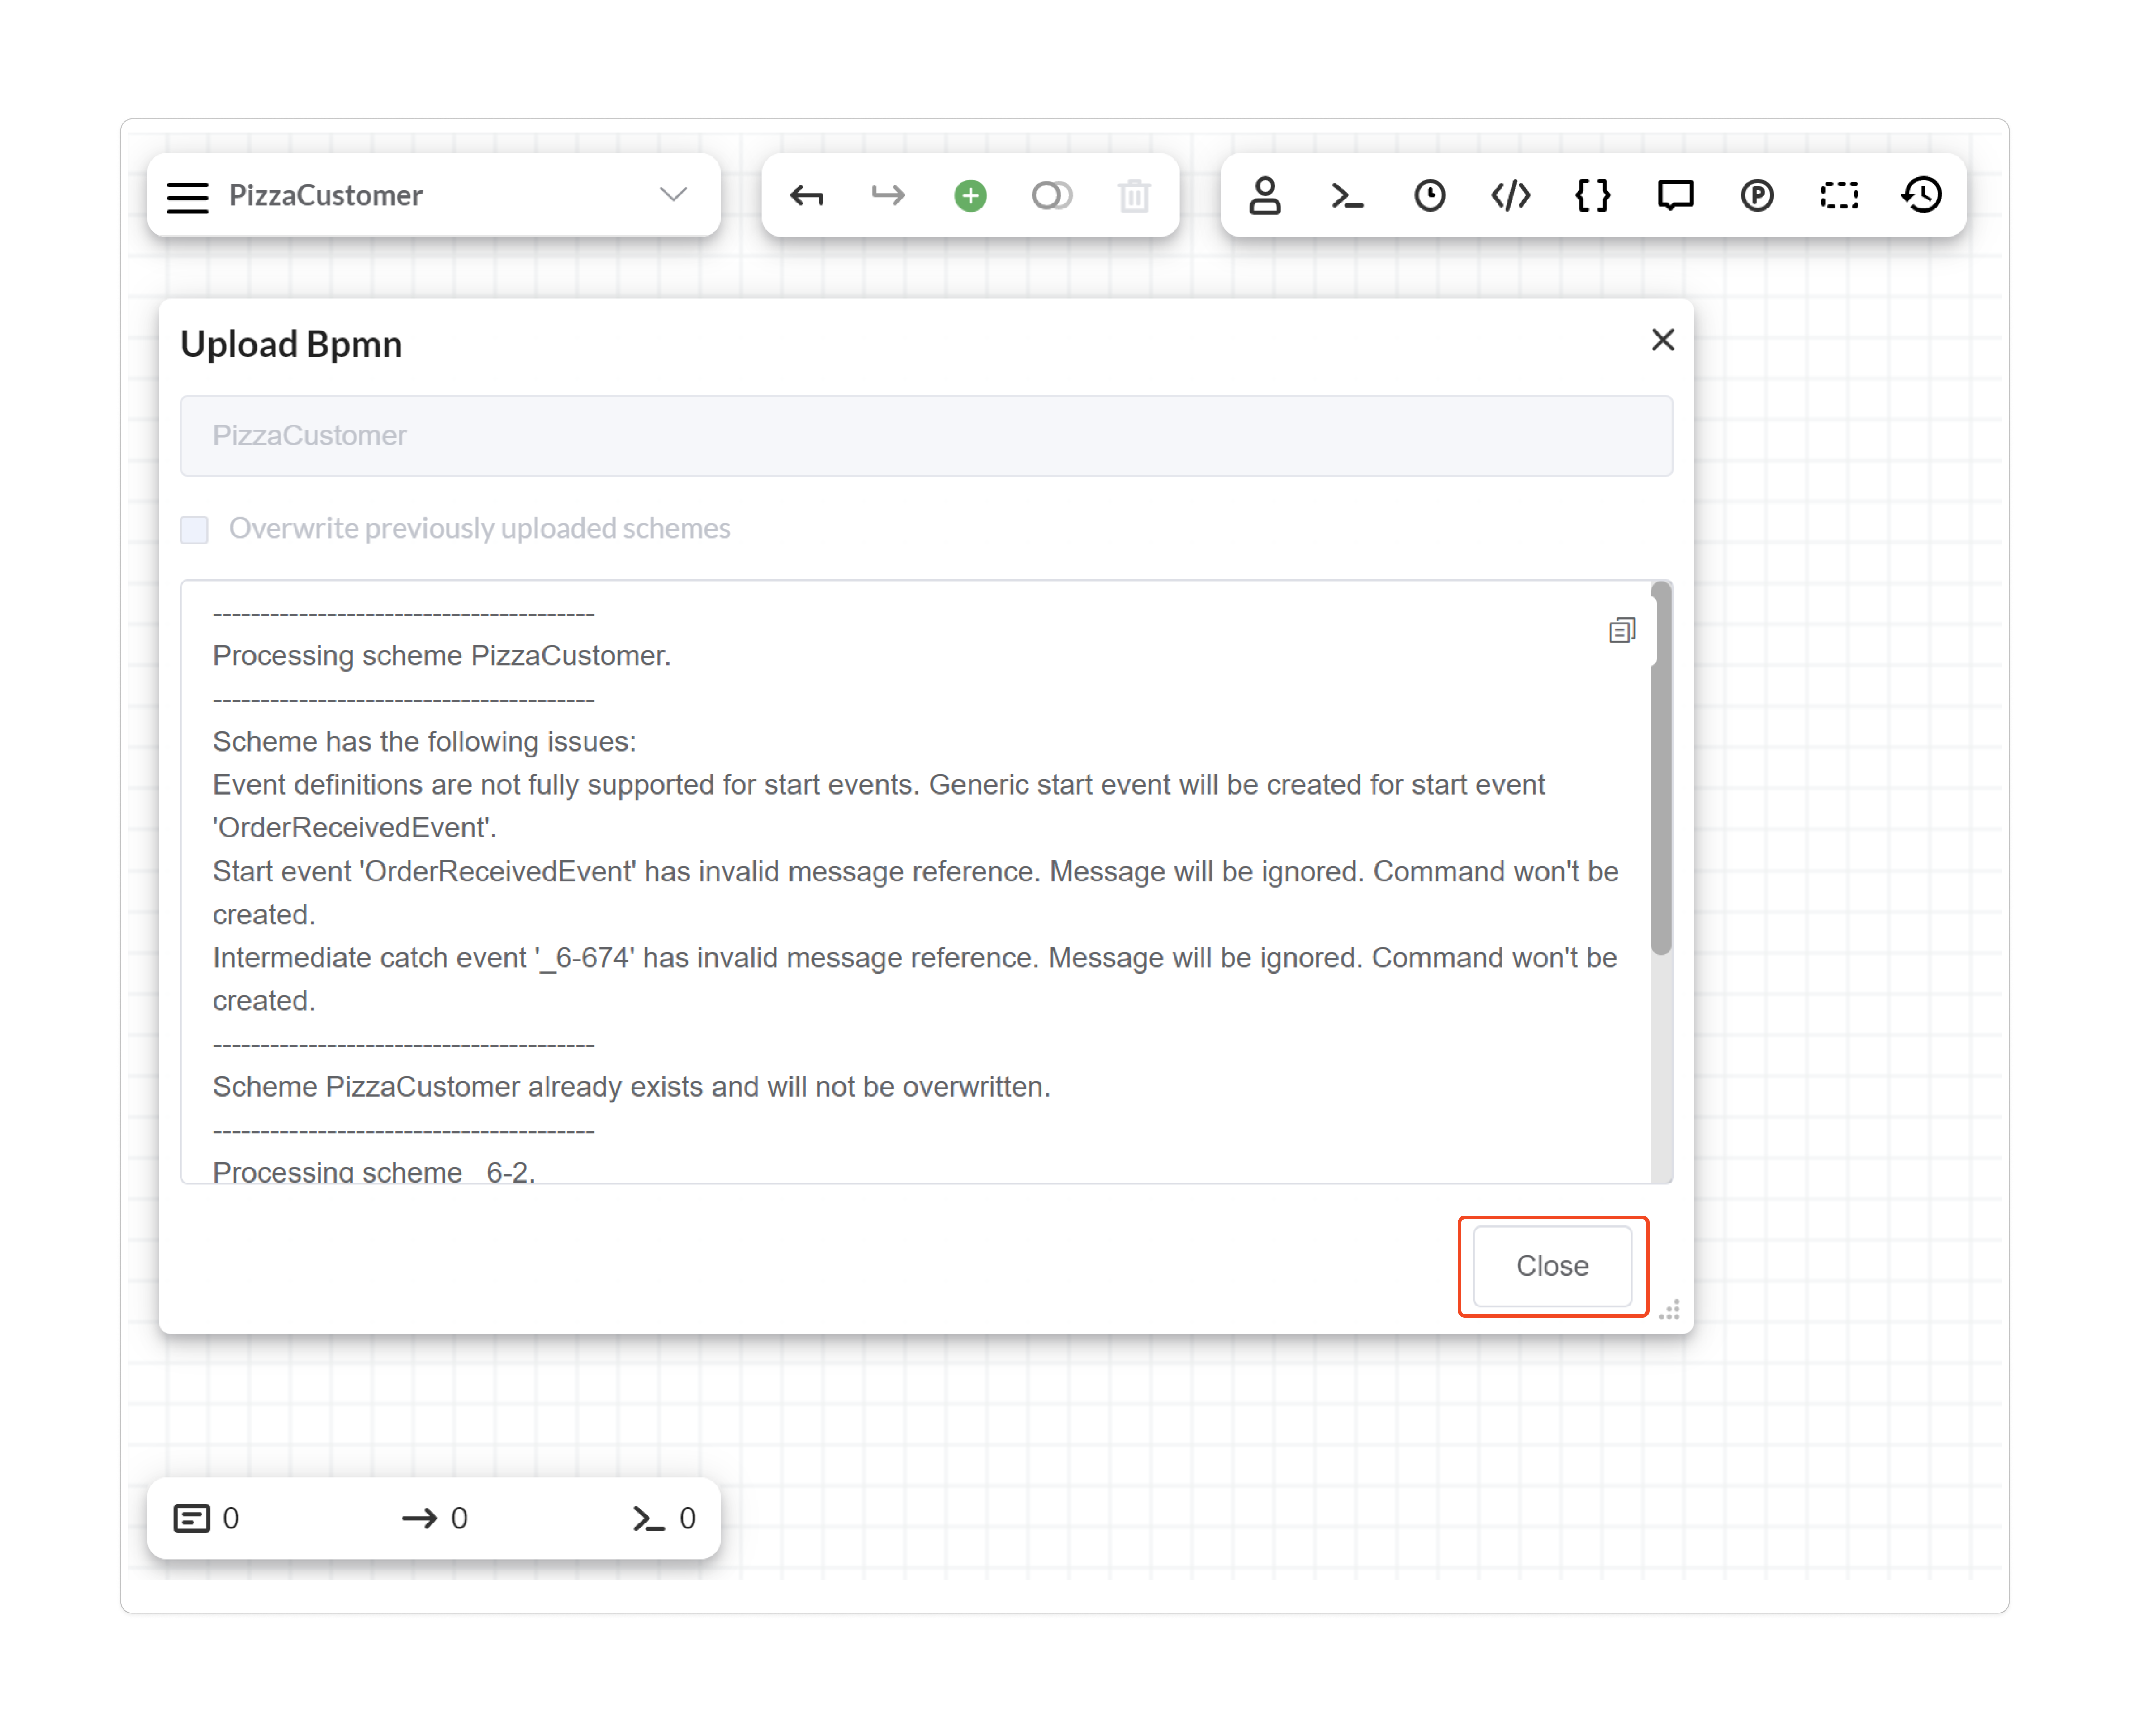Click the commands count icon in status bar
Image resolution: width=2130 pixels, height=1736 pixels.
[x=648, y=1519]
